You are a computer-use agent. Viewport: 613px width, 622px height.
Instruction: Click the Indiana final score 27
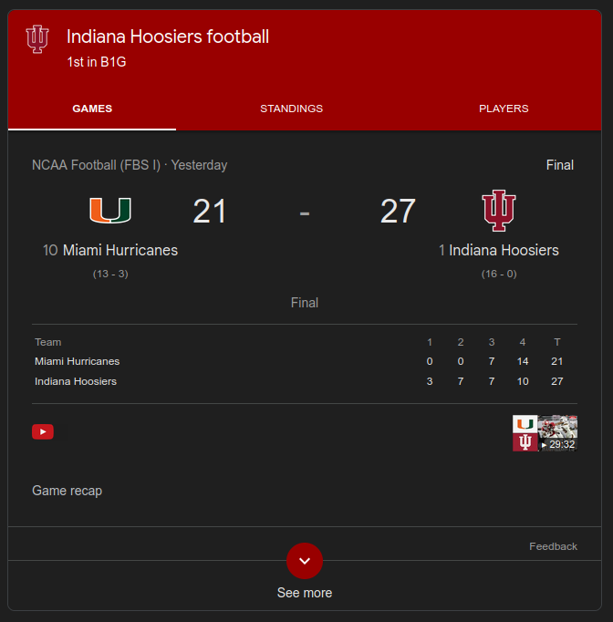point(398,212)
